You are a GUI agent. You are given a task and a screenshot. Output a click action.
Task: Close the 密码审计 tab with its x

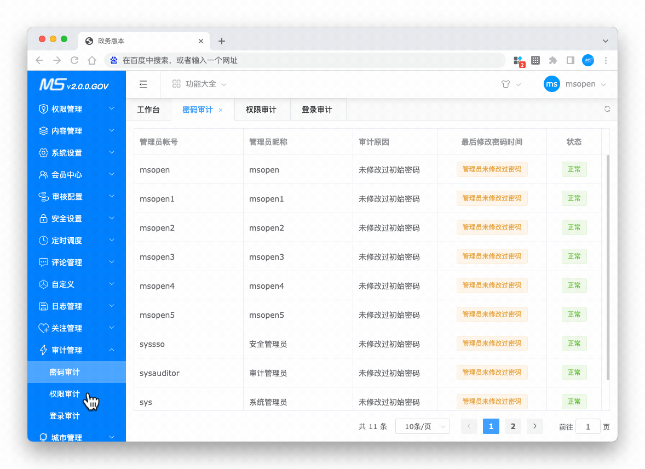tap(221, 110)
